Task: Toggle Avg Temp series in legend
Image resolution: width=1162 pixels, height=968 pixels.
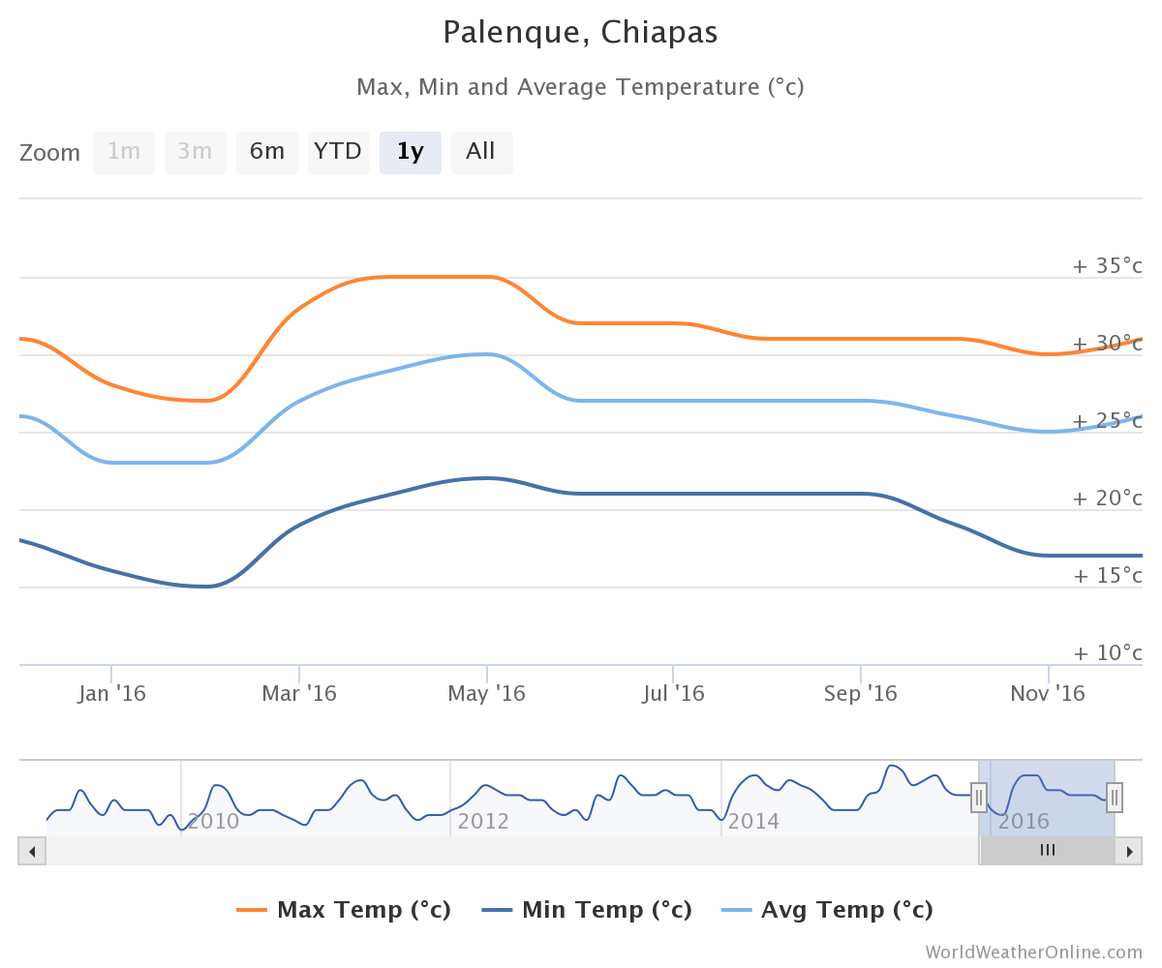Action: (x=827, y=910)
